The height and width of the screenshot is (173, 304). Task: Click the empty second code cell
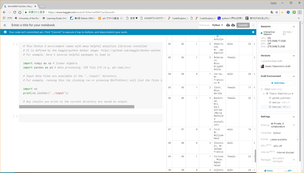point(91,118)
